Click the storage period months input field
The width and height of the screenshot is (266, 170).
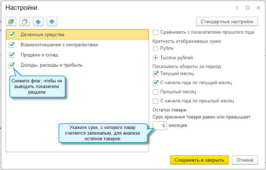[x=160, y=125]
